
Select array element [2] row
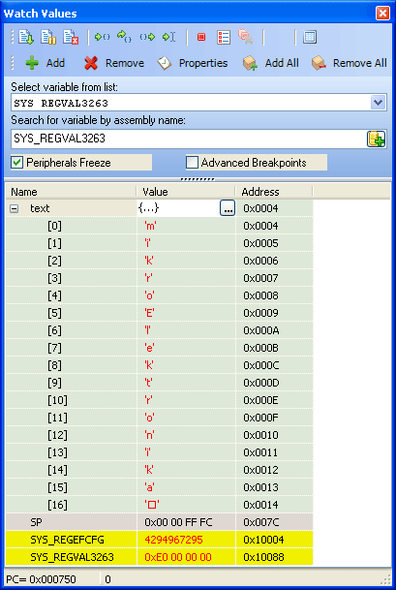159,261
